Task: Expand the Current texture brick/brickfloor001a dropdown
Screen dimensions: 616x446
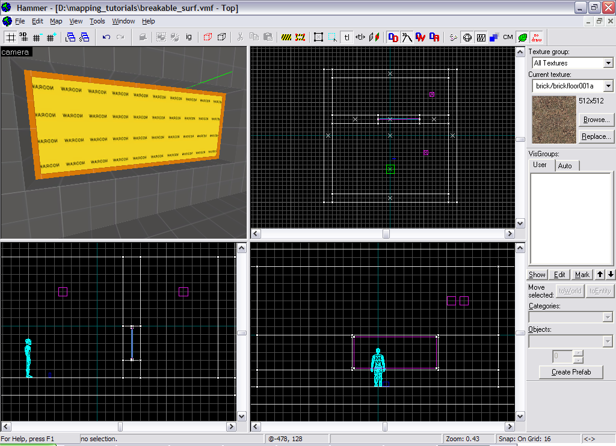Action: (x=608, y=85)
